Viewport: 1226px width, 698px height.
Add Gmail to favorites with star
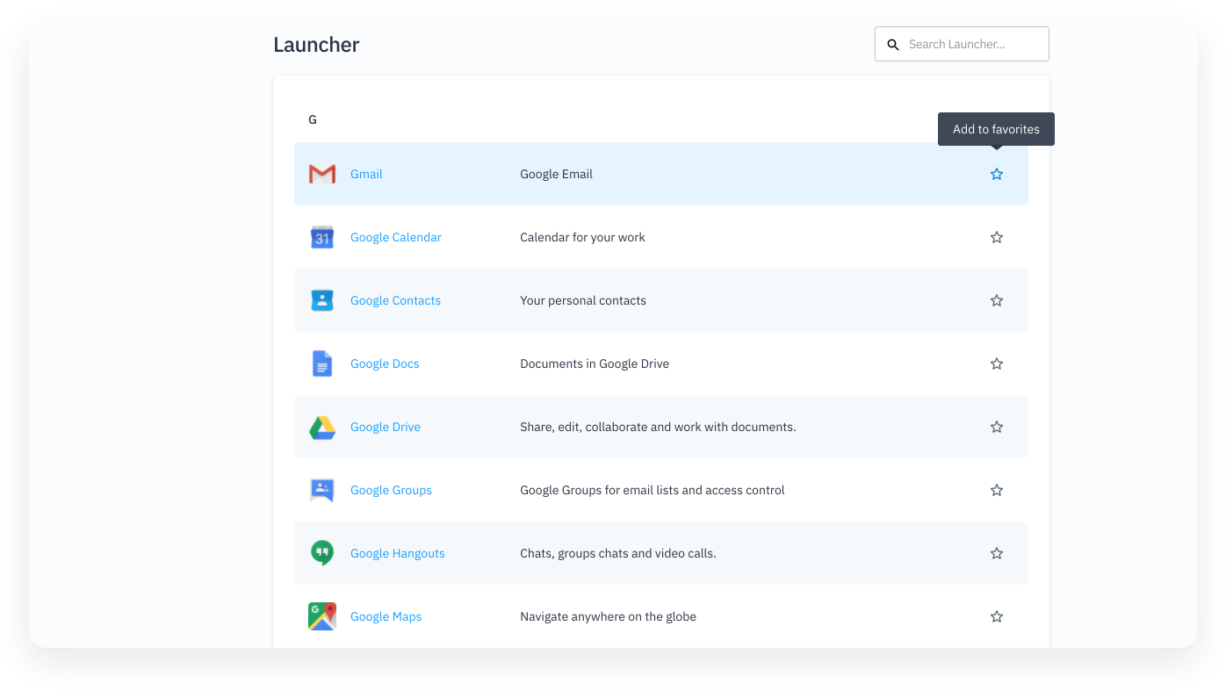click(997, 174)
